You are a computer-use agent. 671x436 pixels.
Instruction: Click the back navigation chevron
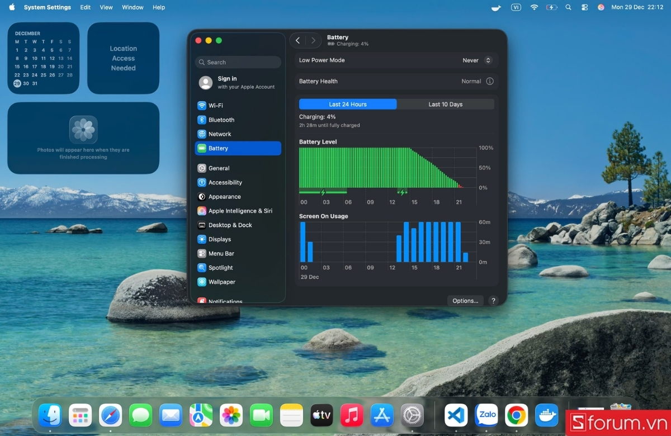point(297,40)
